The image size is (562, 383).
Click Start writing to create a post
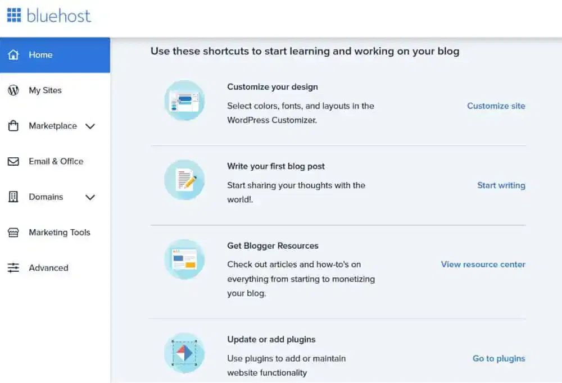point(501,185)
